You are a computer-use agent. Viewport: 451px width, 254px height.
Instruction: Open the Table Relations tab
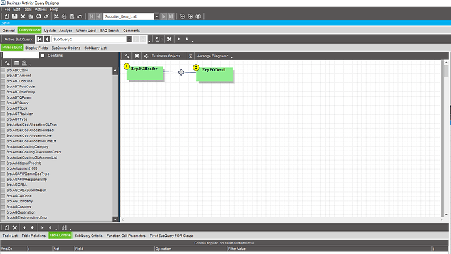tap(33, 236)
